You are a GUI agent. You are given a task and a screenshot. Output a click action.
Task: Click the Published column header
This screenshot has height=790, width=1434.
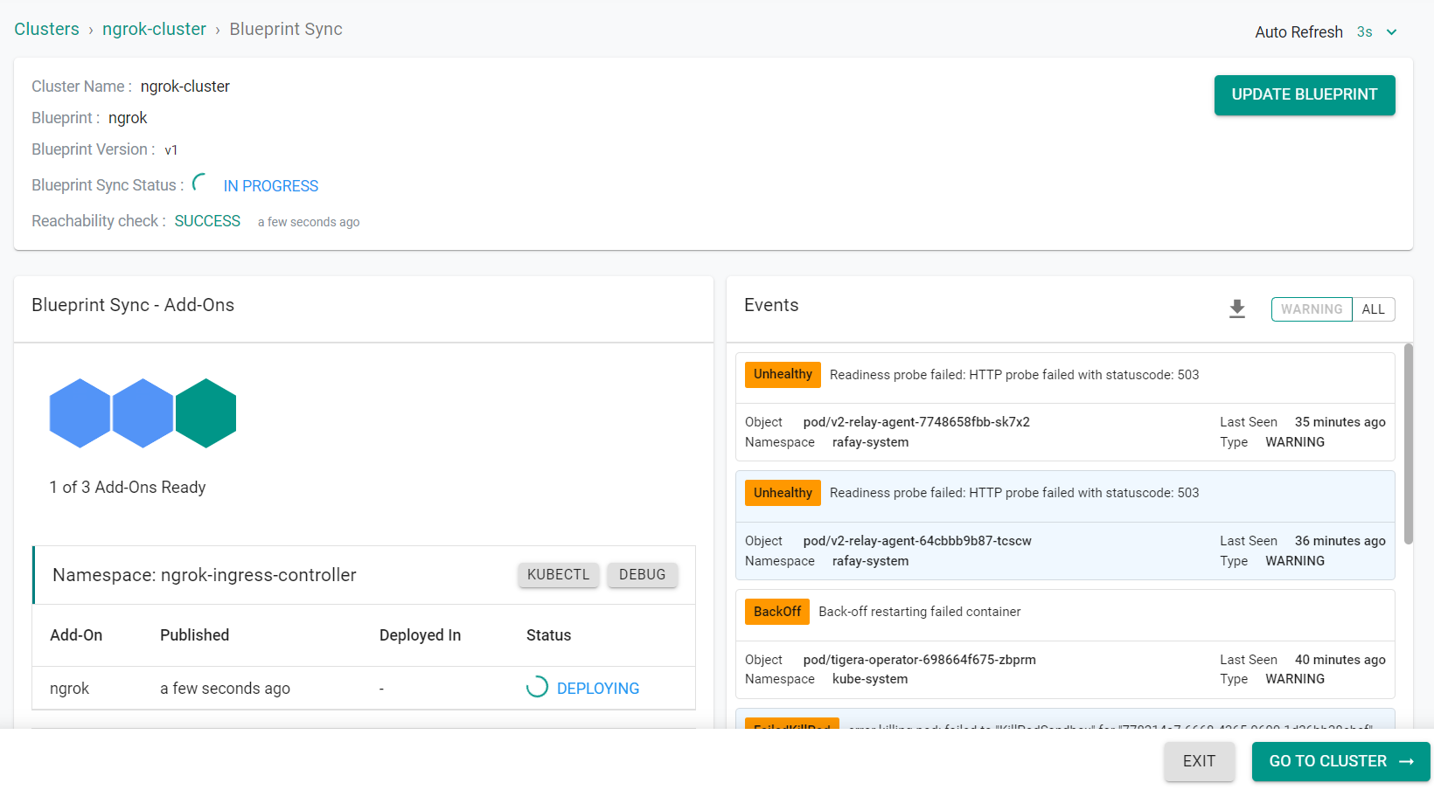pos(194,635)
